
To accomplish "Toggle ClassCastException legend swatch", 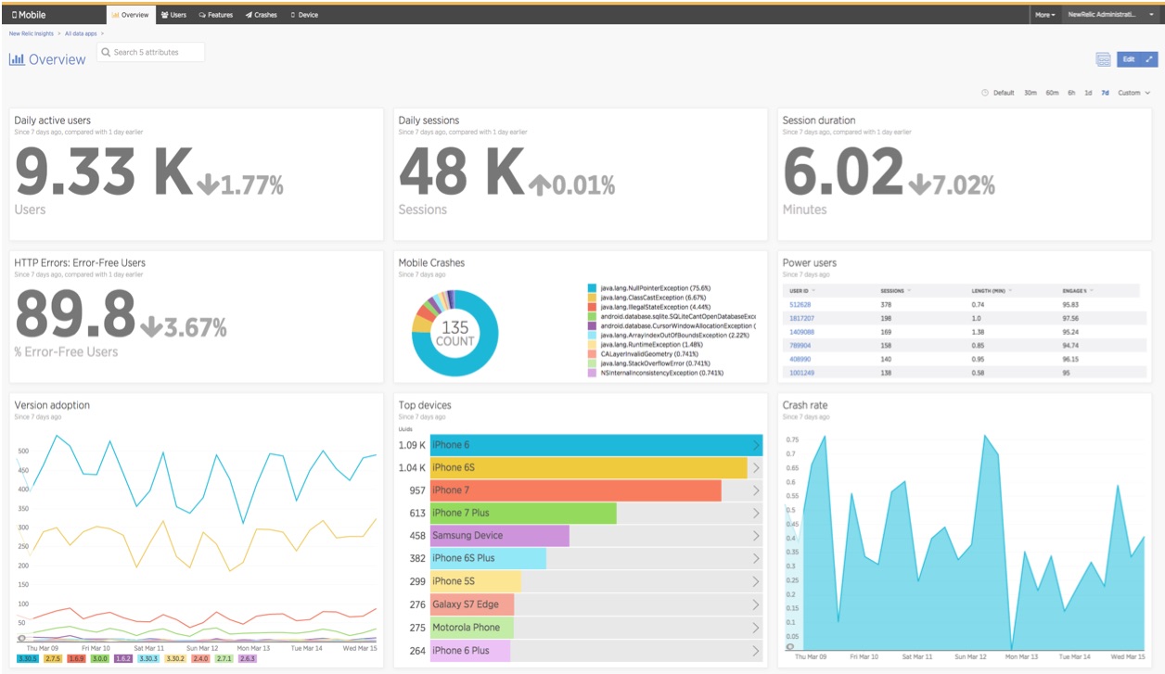I will [x=592, y=298].
